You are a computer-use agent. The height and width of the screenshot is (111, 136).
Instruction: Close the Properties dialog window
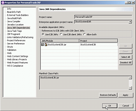133,3
